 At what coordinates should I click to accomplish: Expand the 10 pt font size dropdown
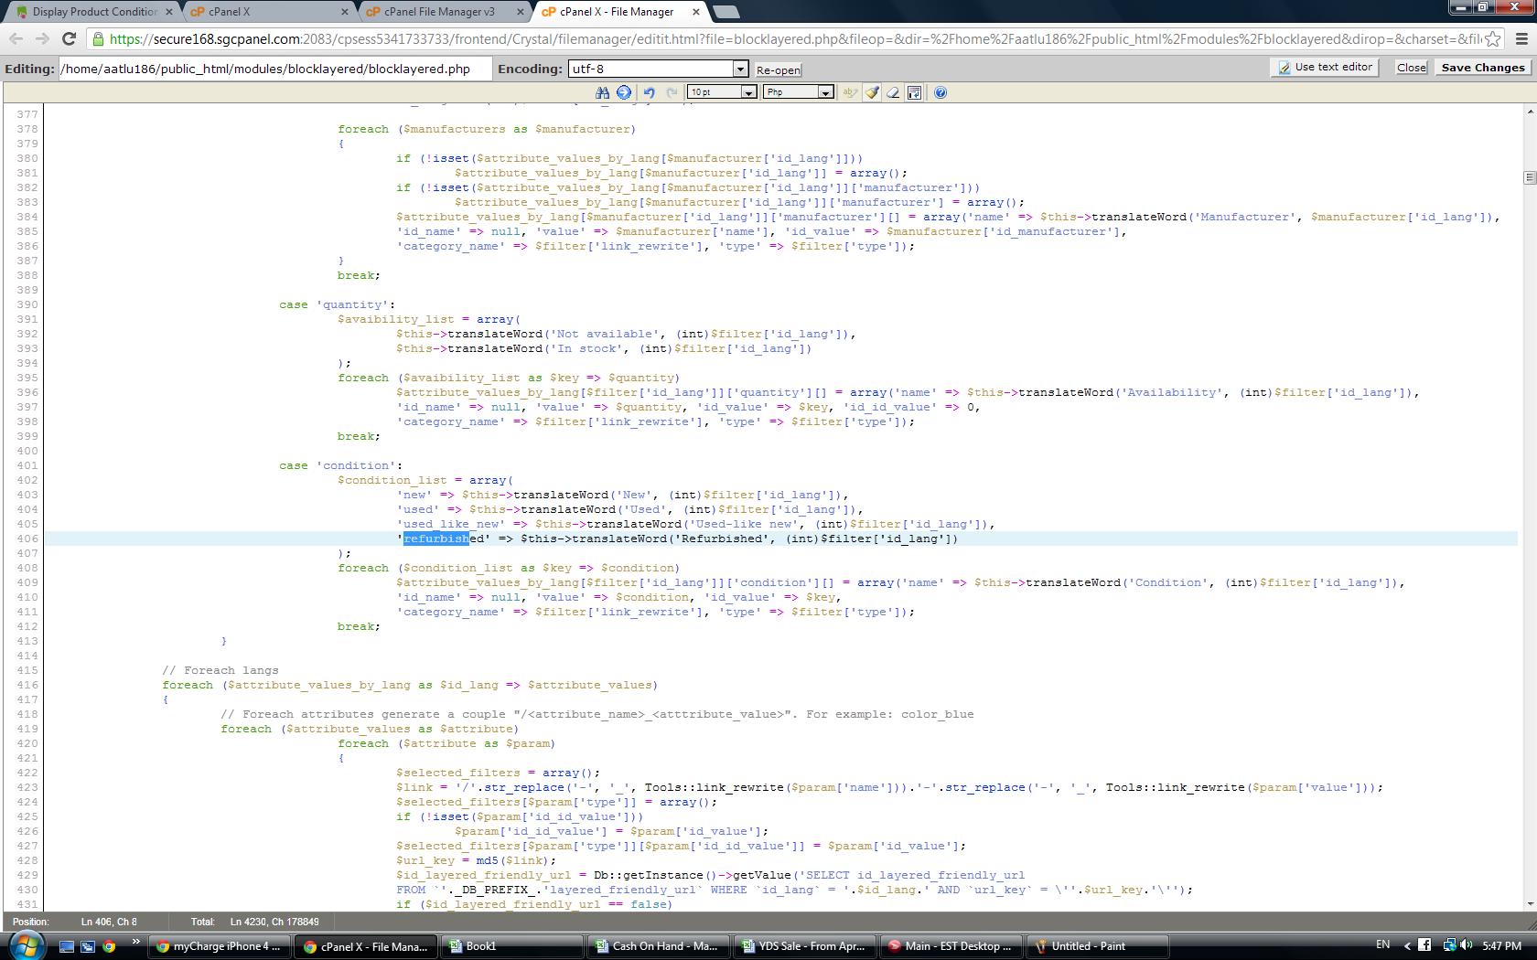click(x=748, y=92)
